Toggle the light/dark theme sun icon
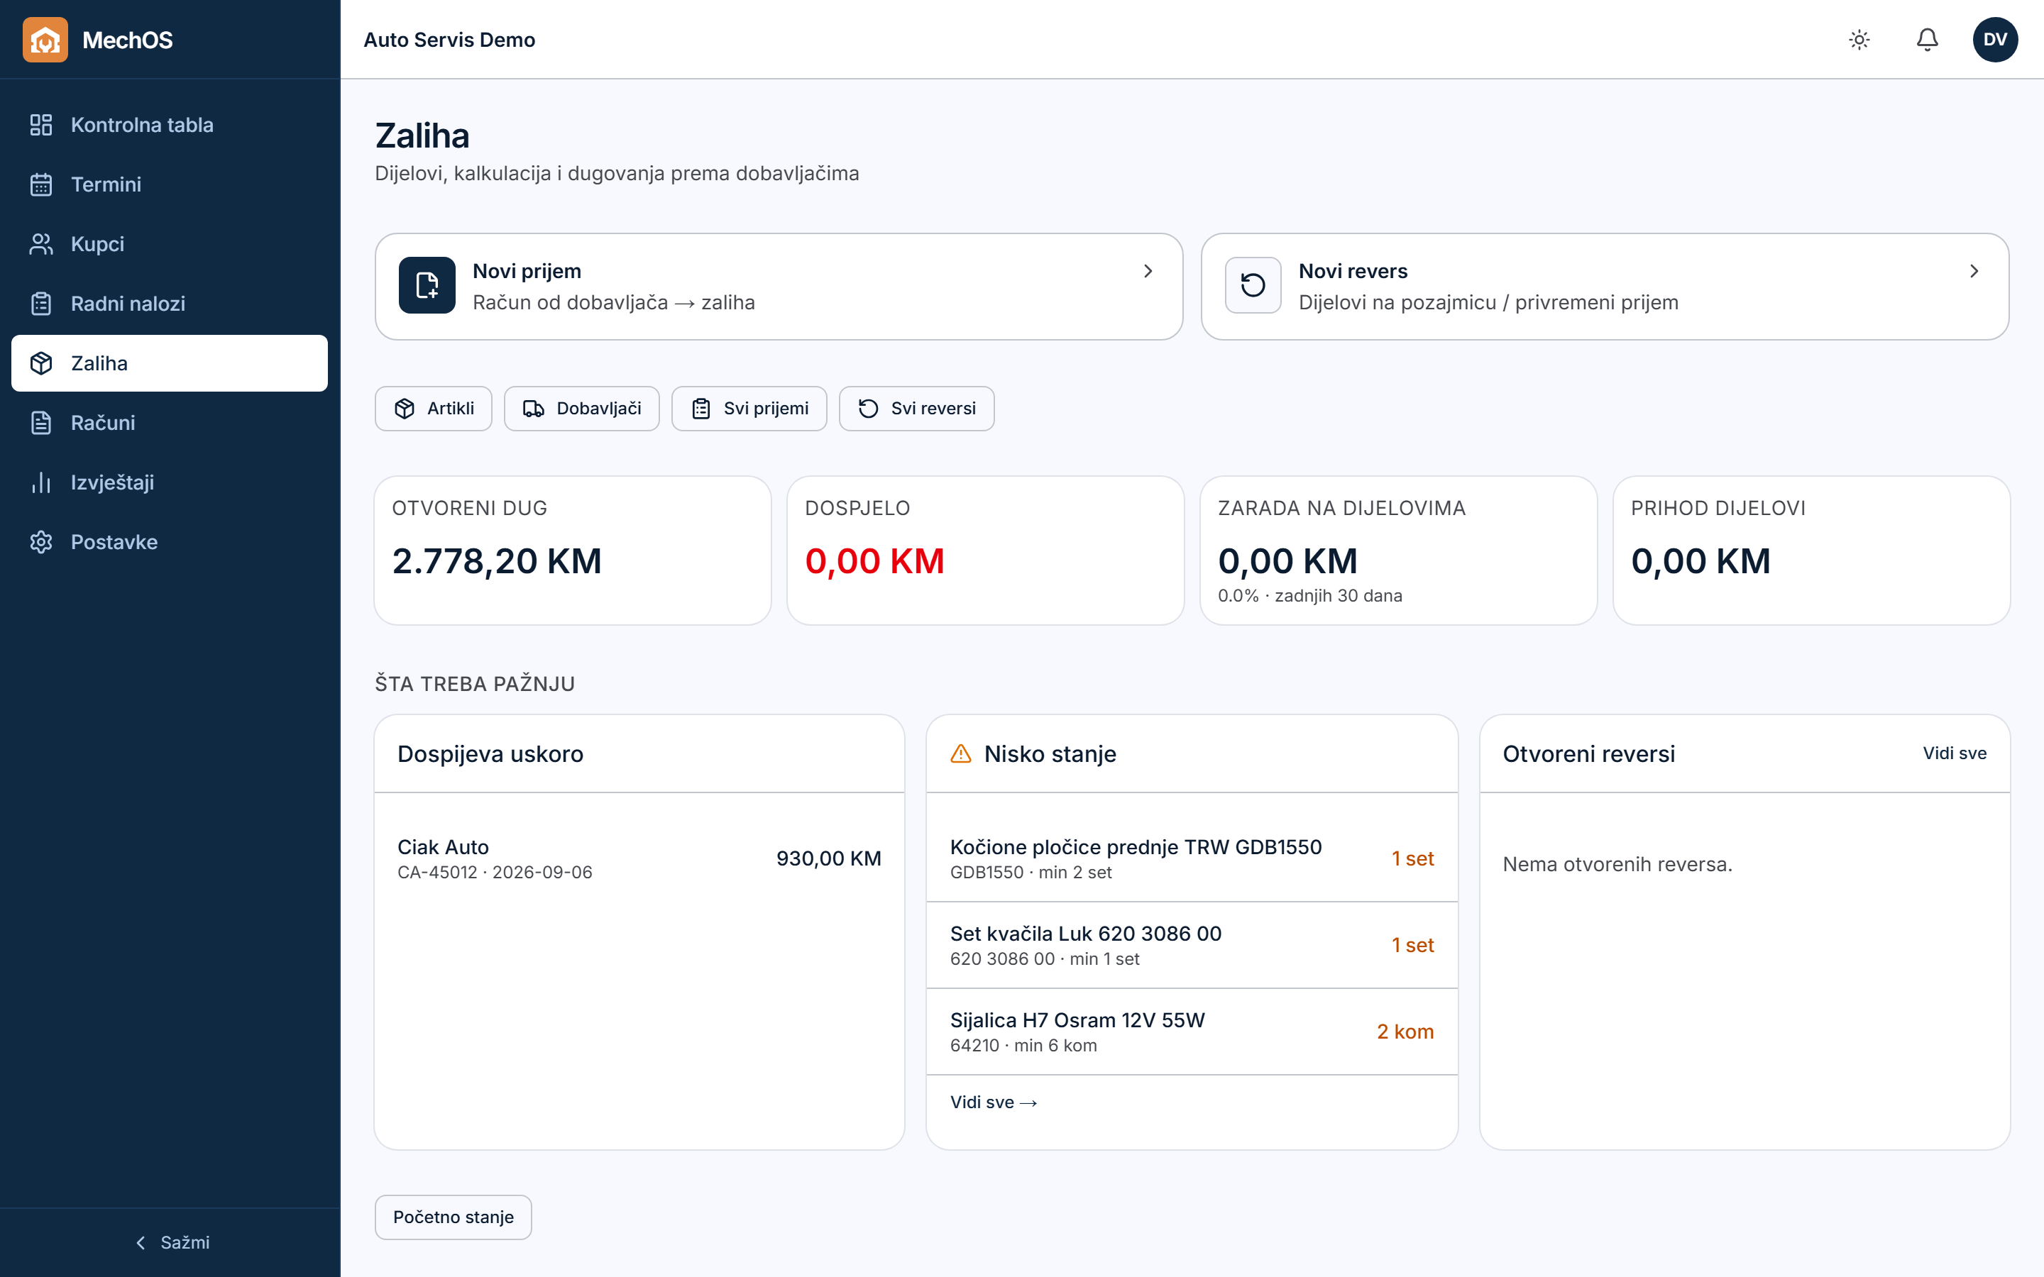The height and width of the screenshot is (1277, 2044). pyautogui.click(x=1859, y=40)
